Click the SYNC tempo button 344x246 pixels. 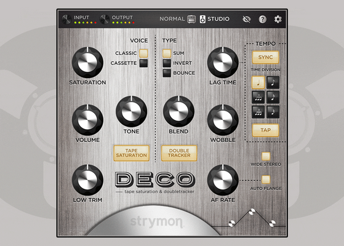pyautogui.click(x=265, y=57)
